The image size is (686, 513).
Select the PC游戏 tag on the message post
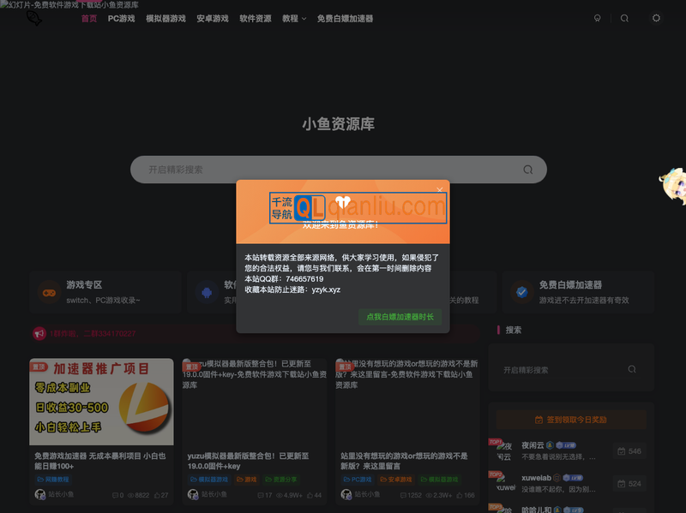click(357, 480)
